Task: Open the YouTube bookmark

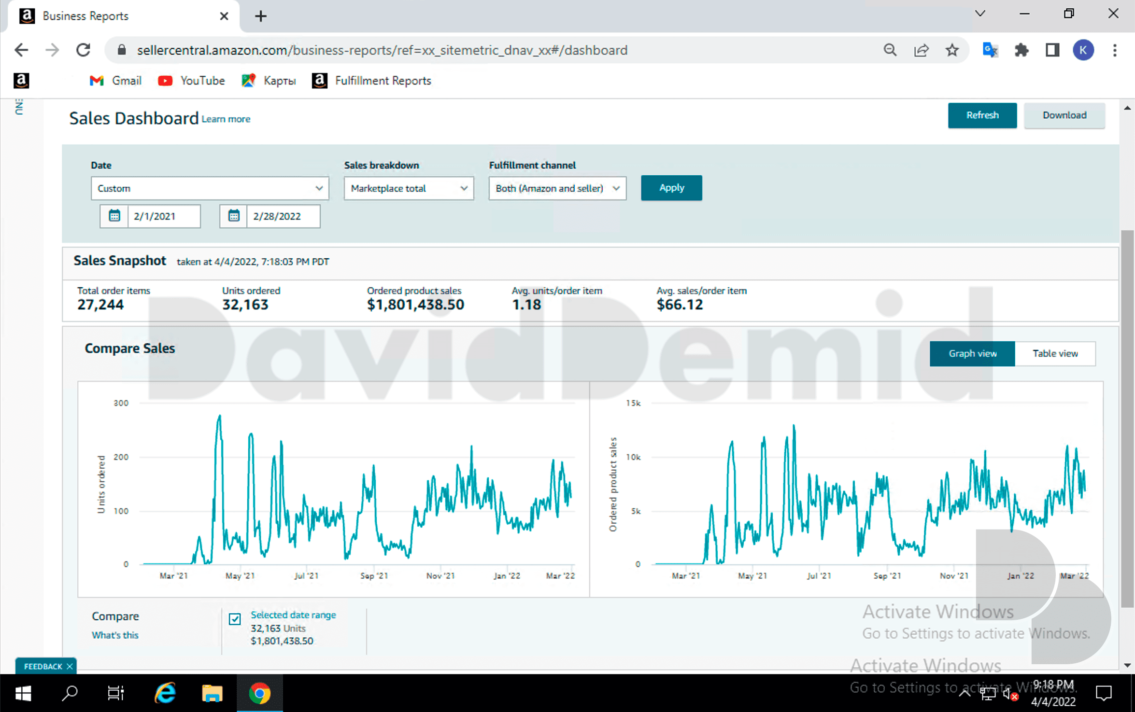Action: pos(191,81)
